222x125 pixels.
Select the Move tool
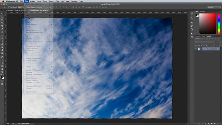coord(2,14)
